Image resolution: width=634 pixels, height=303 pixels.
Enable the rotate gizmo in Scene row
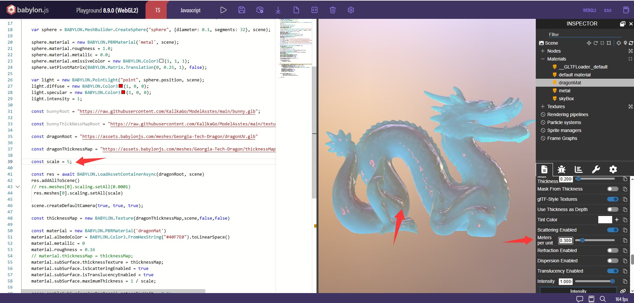(x=595, y=43)
